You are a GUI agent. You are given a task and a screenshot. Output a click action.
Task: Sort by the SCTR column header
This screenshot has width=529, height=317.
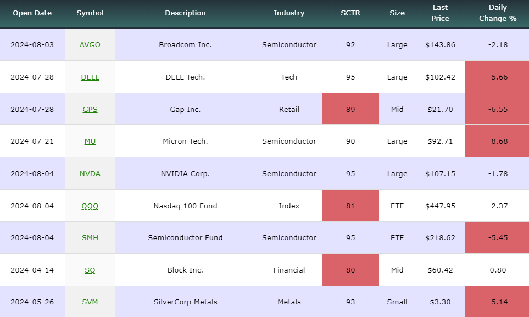[x=350, y=13]
